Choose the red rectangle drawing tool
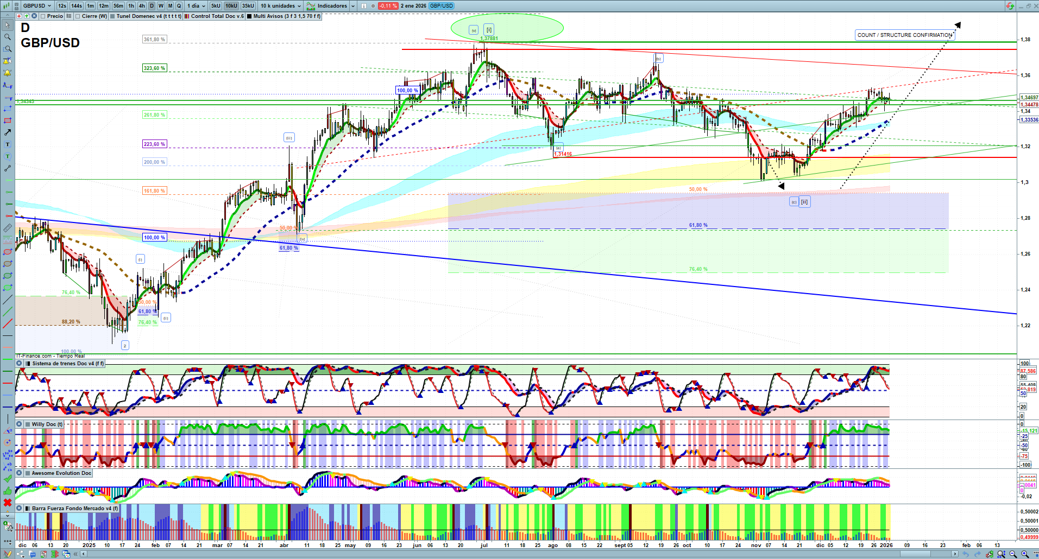Image resolution: width=1039 pixels, height=559 pixels. click(8, 120)
